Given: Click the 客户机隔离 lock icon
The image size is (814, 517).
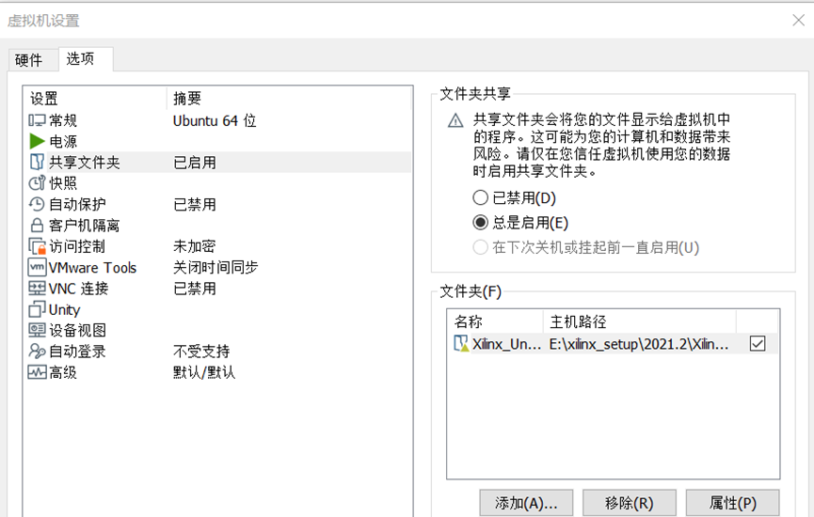Looking at the screenshot, I should click(x=37, y=225).
